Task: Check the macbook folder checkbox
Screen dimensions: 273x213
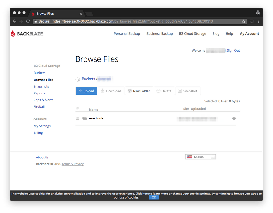Action: pyautogui.click(x=78, y=118)
